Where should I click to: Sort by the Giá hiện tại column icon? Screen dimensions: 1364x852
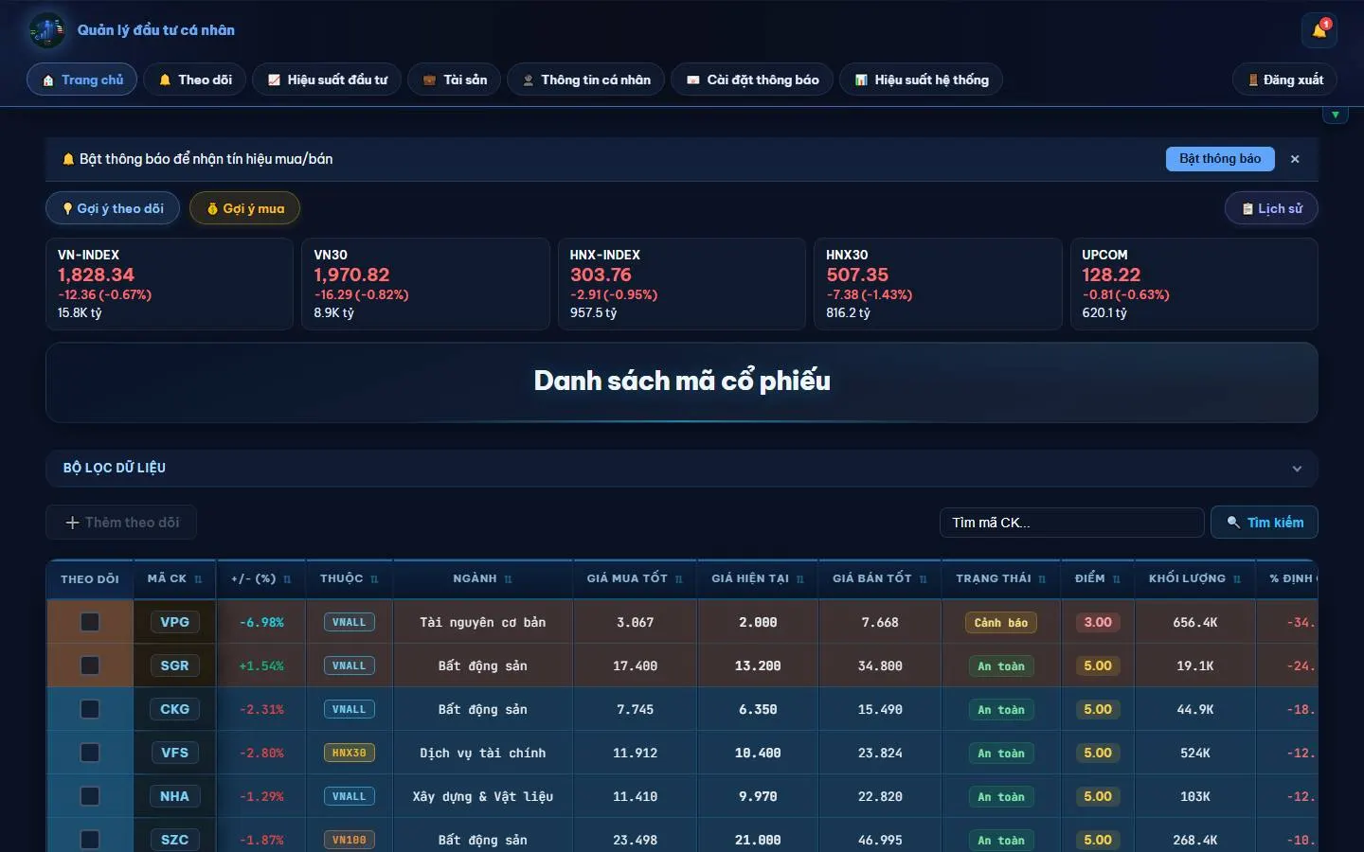pyautogui.click(x=800, y=579)
